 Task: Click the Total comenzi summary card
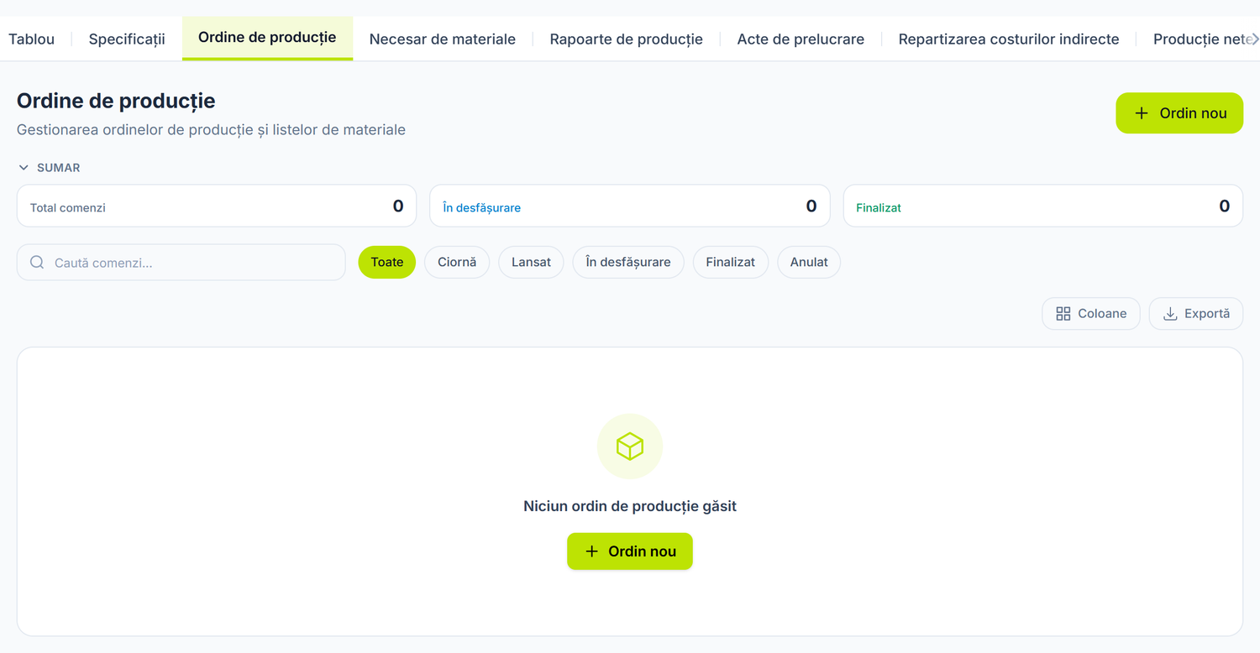click(217, 206)
